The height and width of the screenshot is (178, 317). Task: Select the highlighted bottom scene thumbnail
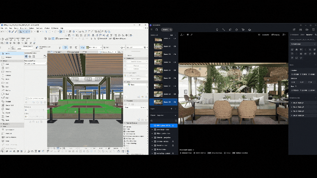[x=158, y=102]
